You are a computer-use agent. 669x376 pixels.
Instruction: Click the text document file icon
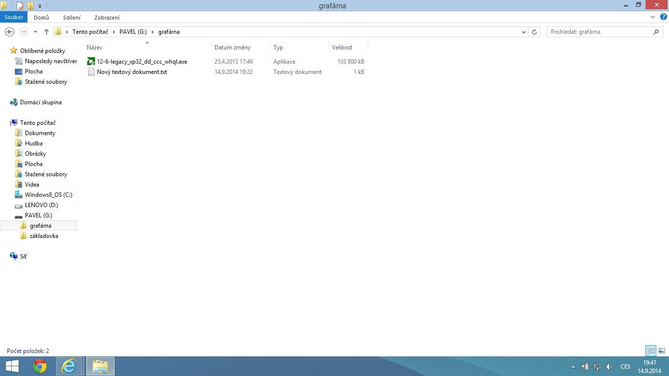click(x=91, y=72)
